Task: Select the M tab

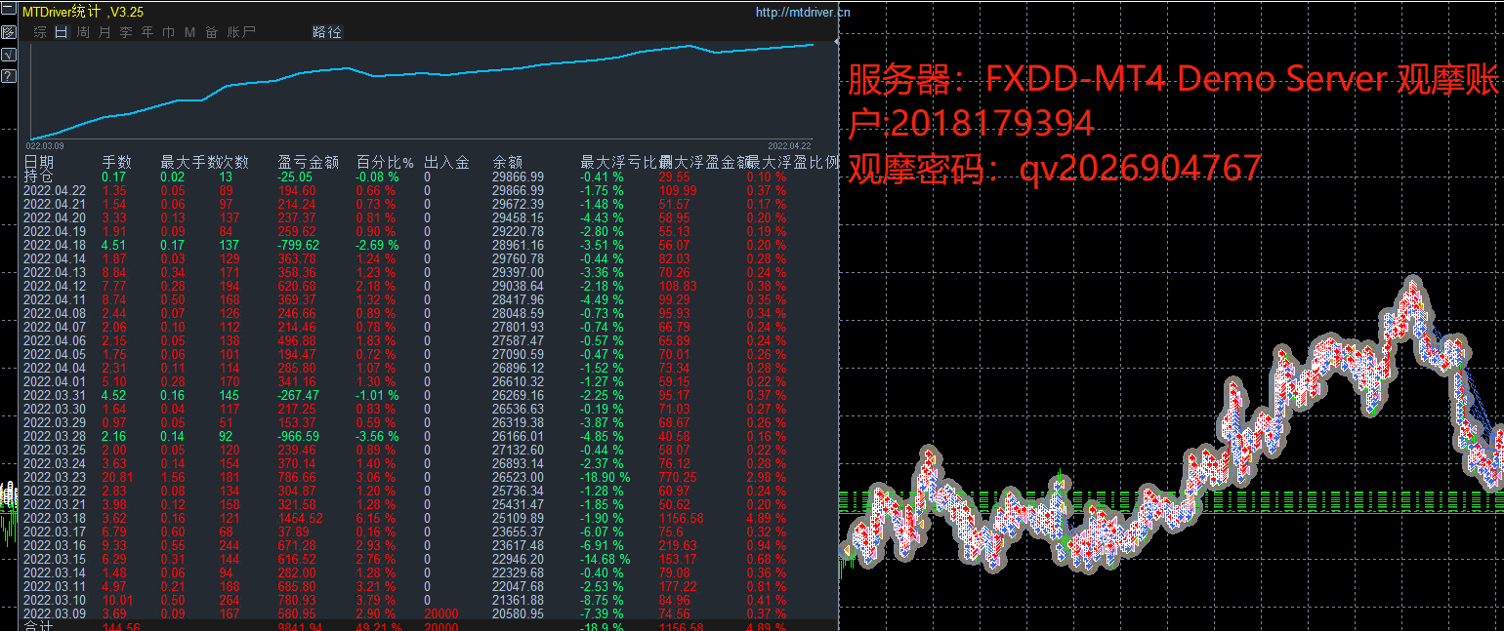Action: (189, 32)
